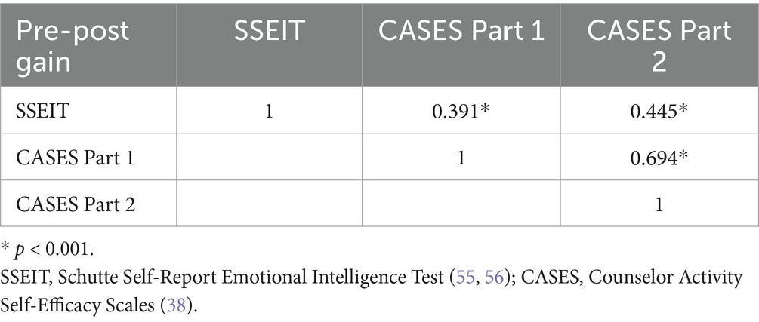759x322 pixels.
Task: Select the Self-Efficacy Scales footnote text
Action: tap(80, 306)
